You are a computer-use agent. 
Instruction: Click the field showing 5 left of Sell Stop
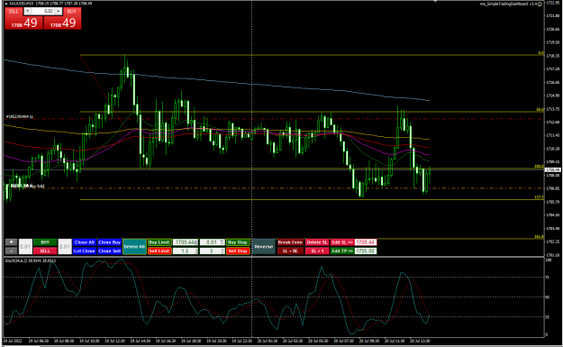coord(213,251)
